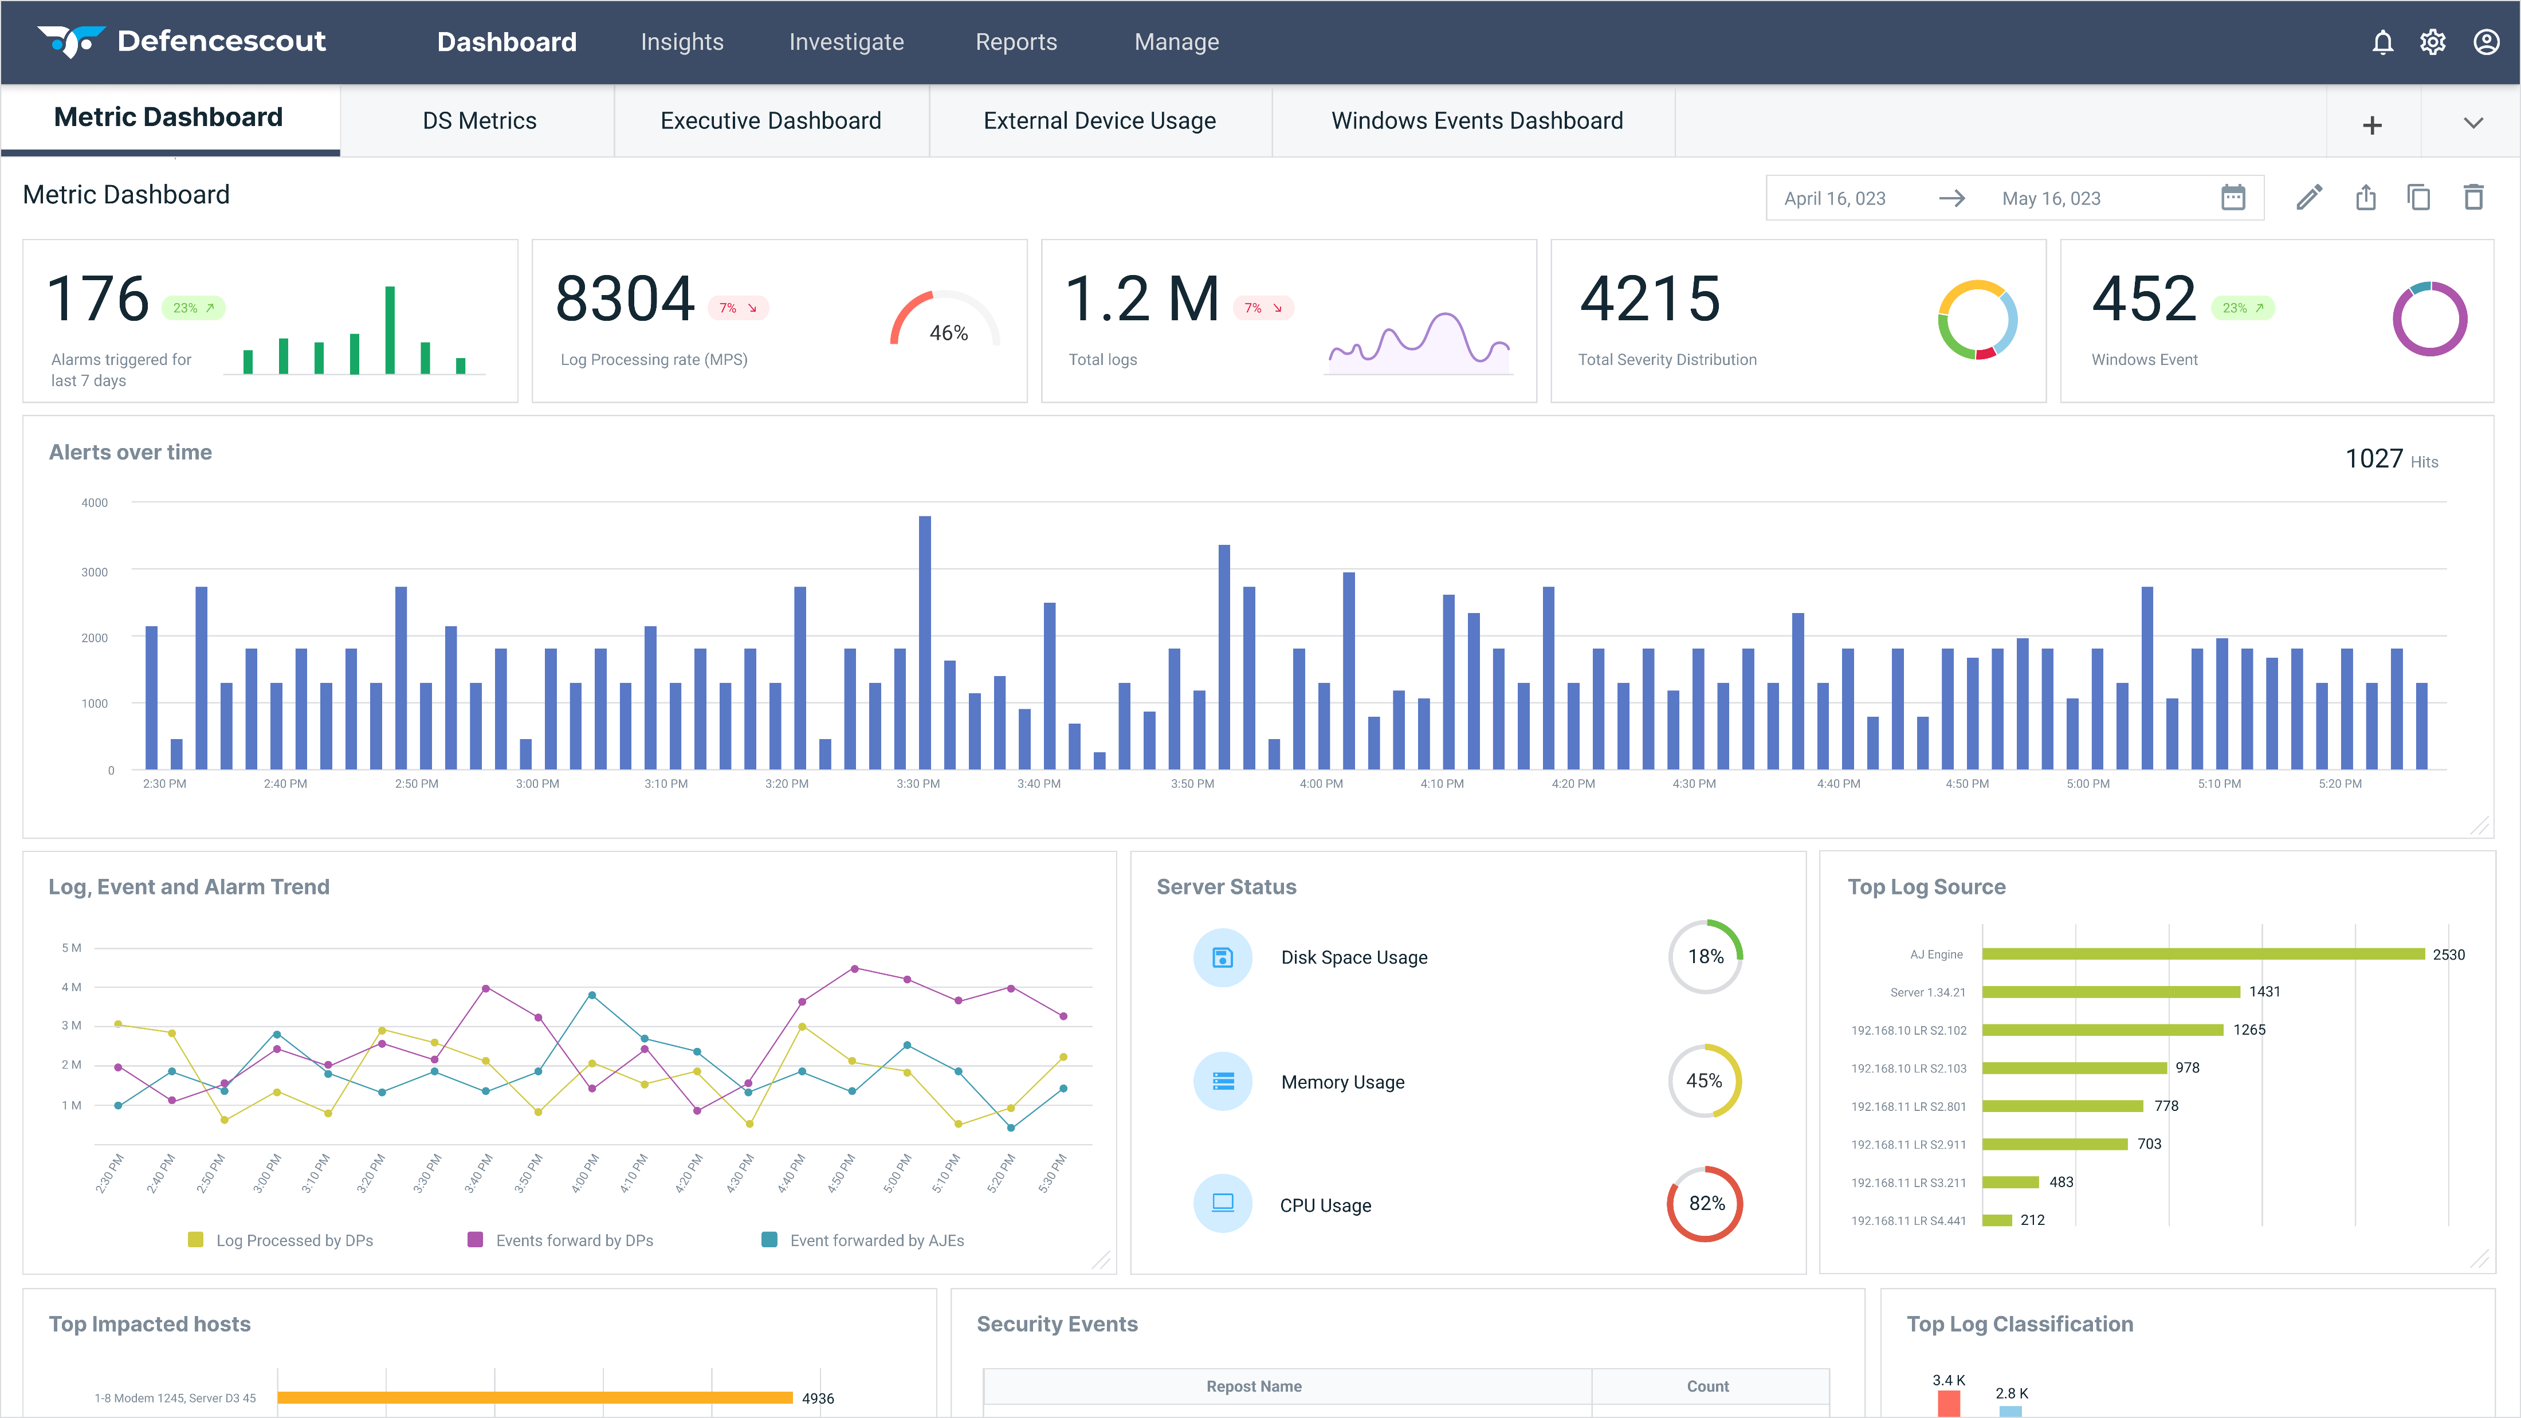
Task: Open the Insights menu
Action: 682,42
